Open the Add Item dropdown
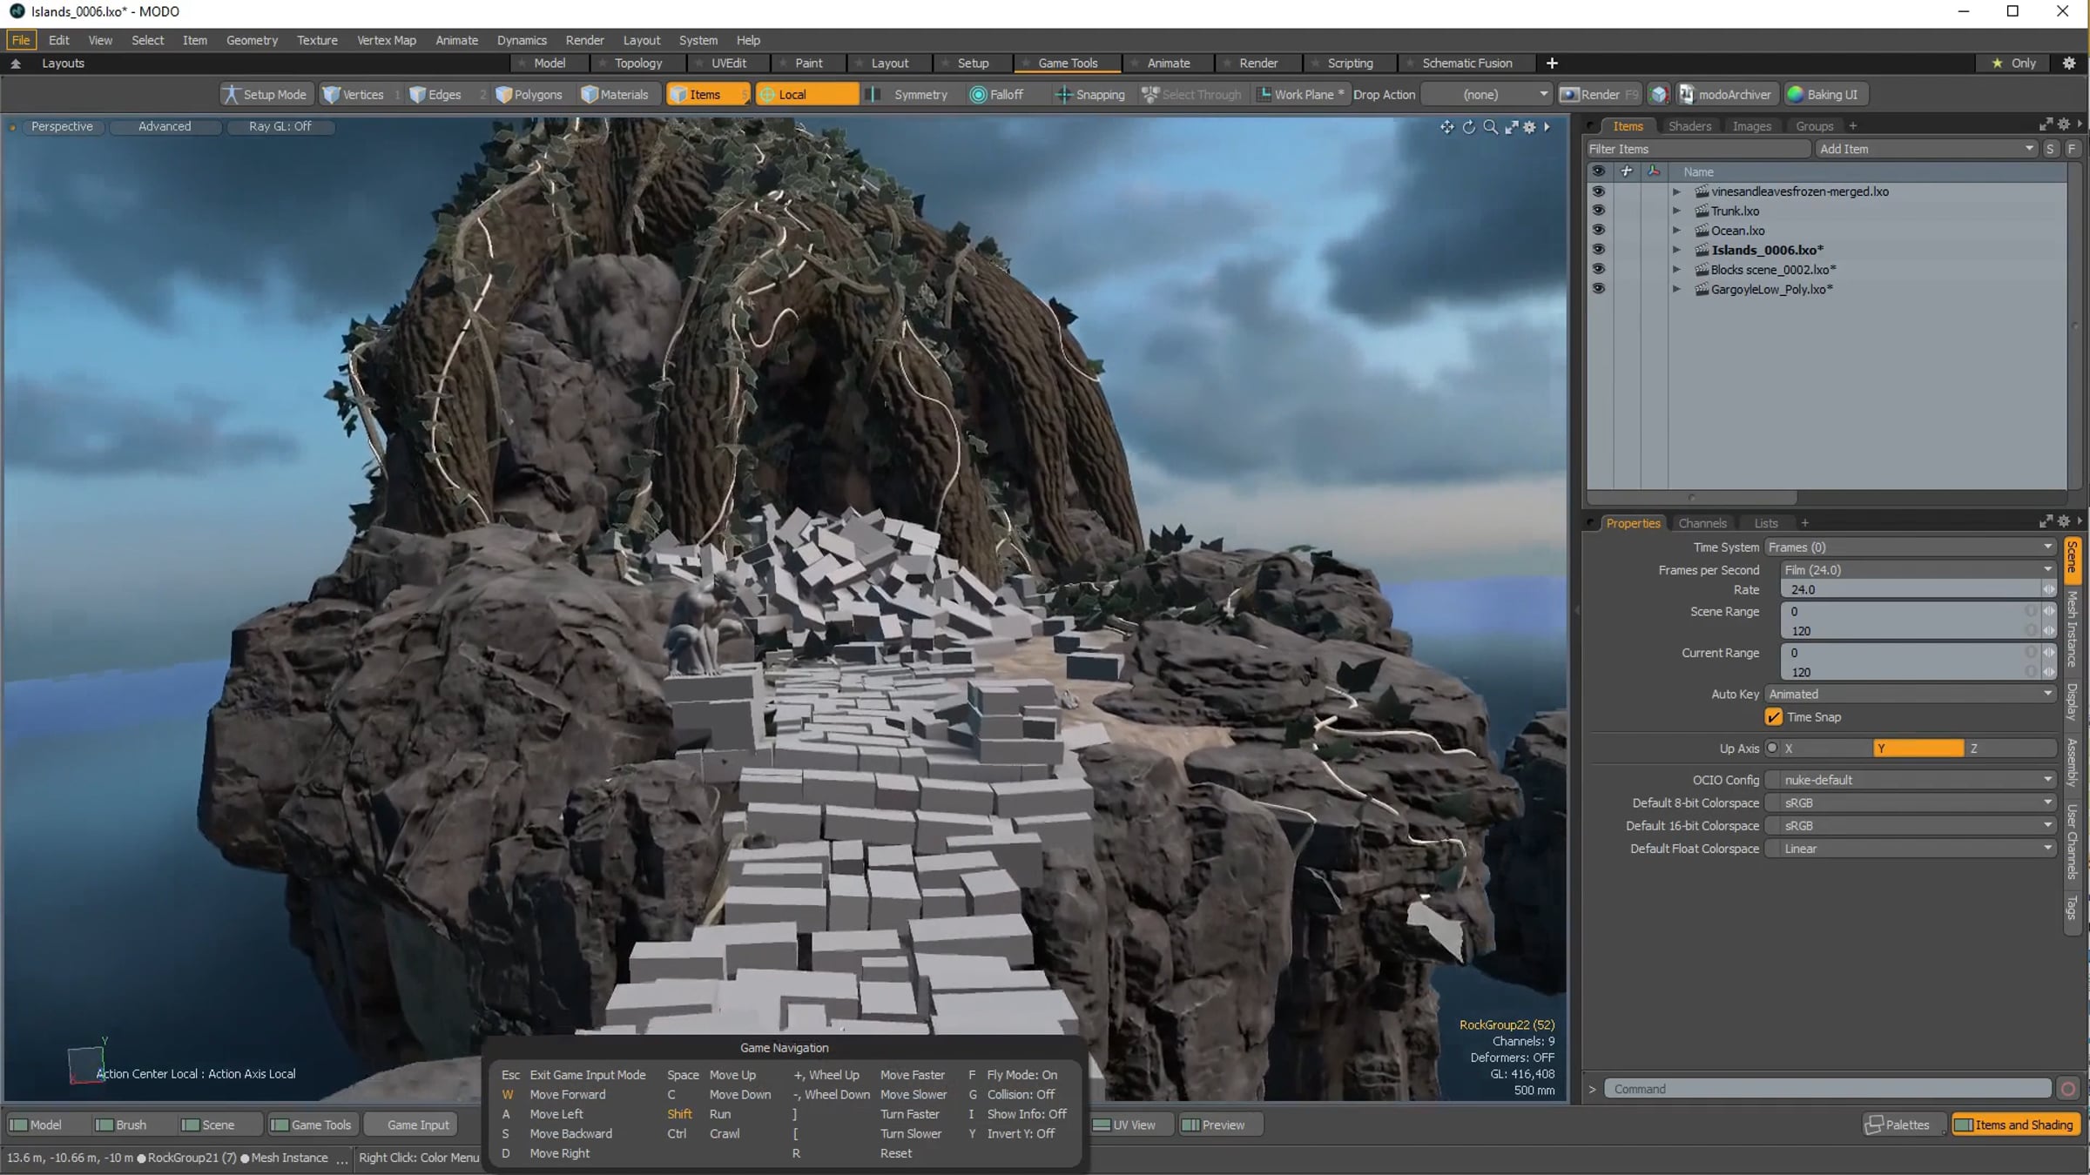 pos(1926,149)
